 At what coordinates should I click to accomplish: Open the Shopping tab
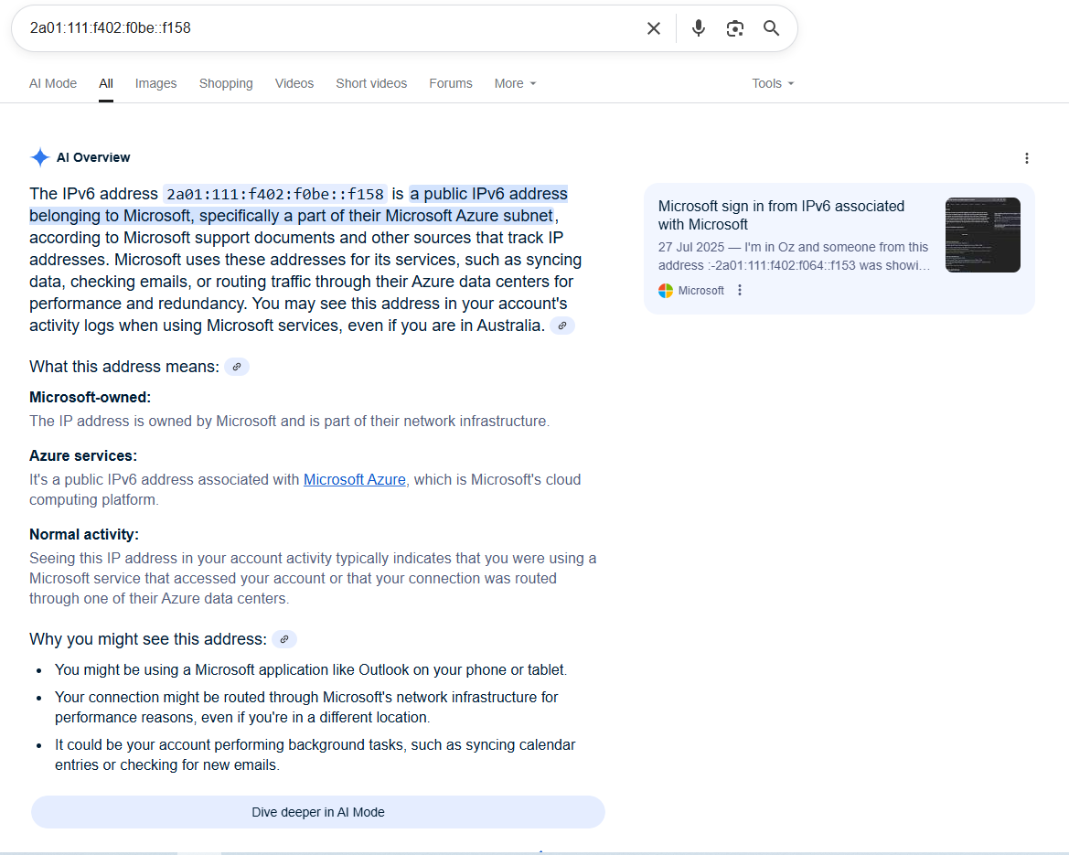click(226, 83)
